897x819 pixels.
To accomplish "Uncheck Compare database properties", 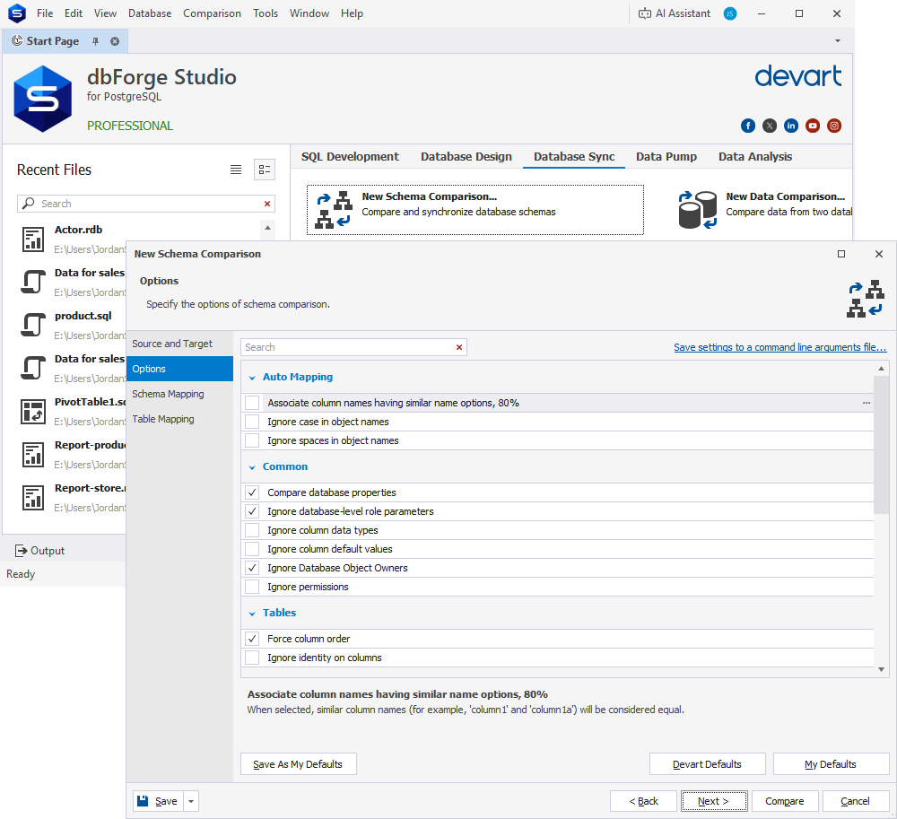I will pos(252,493).
